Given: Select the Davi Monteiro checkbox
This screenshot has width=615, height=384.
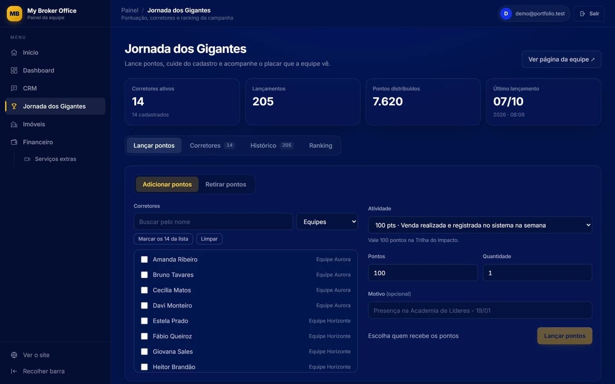Looking at the screenshot, I should point(144,306).
